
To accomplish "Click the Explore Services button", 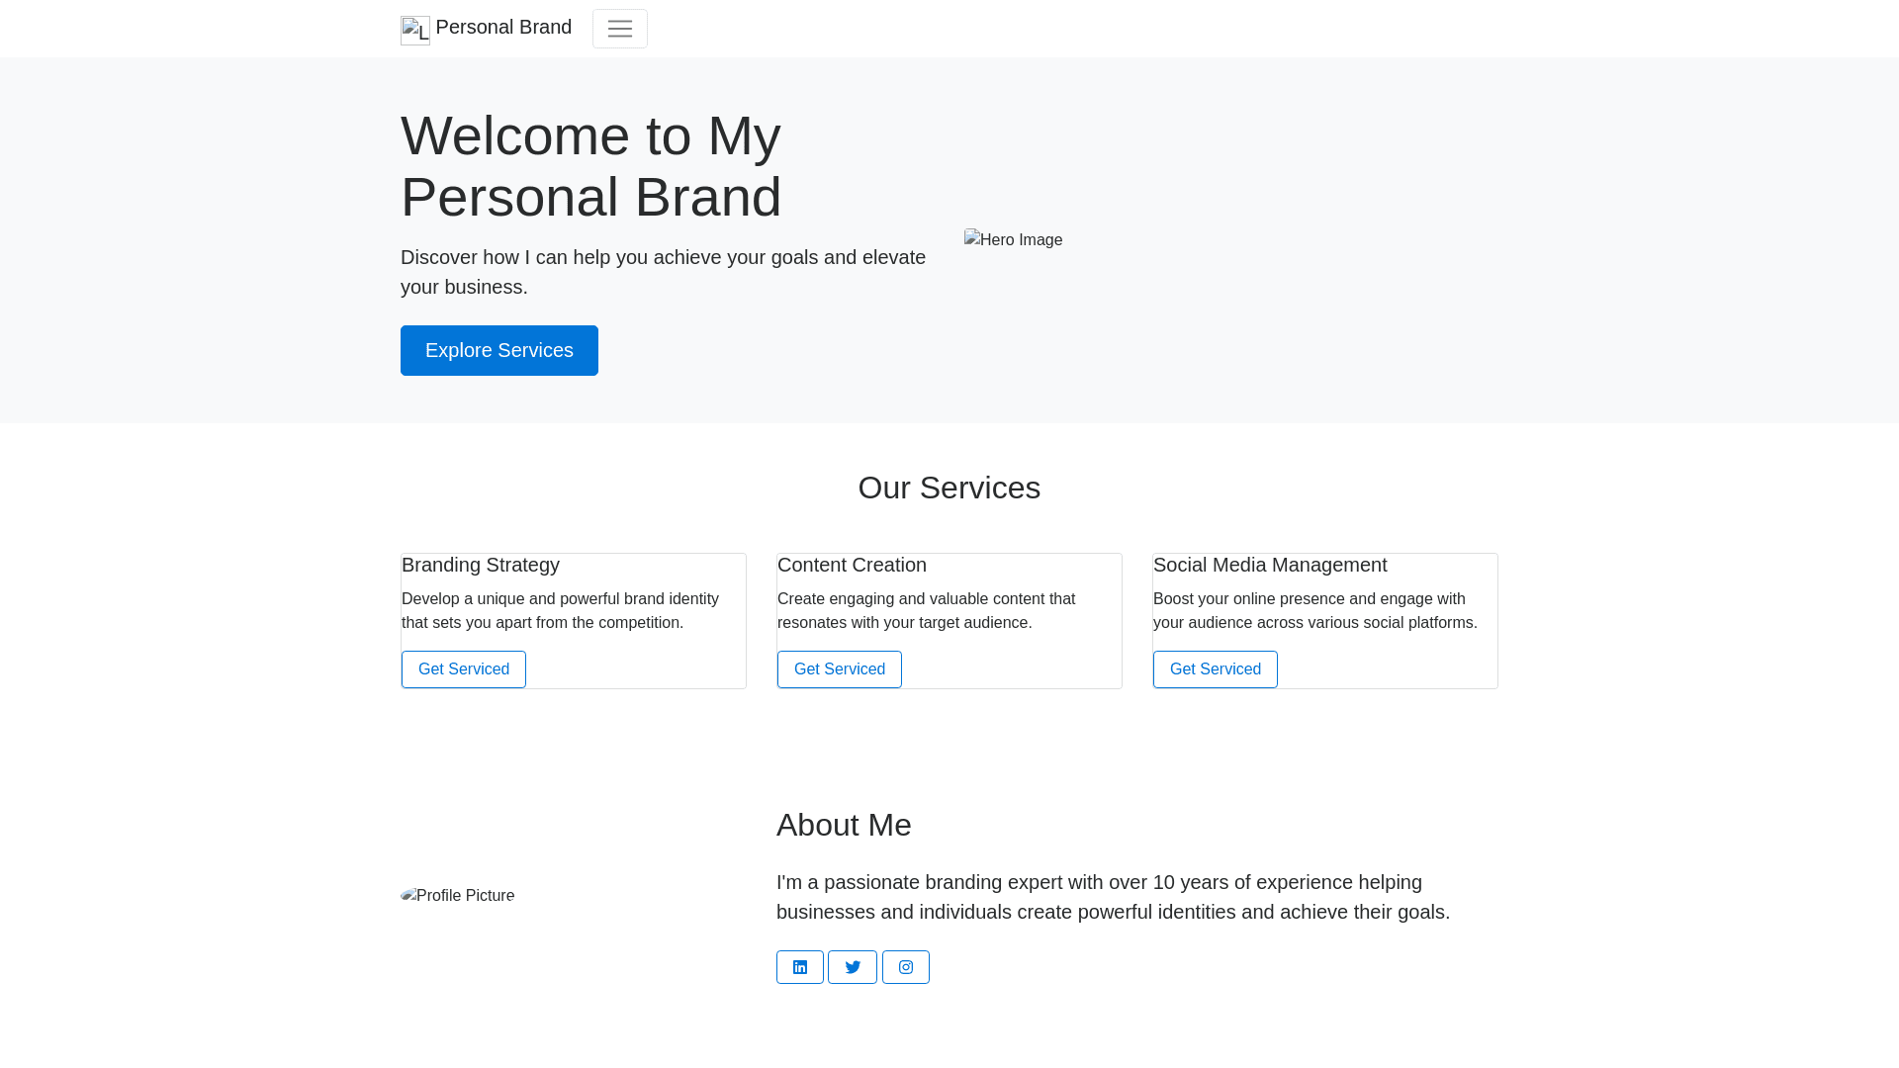I will click(499, 351).
